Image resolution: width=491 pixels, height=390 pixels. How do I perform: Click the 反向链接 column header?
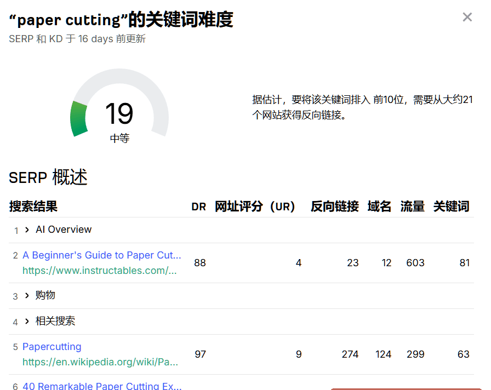334,207
